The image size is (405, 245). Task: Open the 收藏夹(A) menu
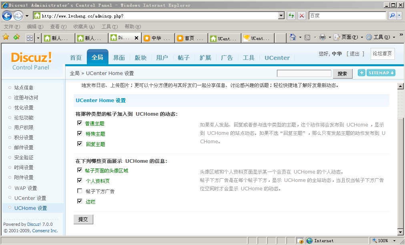click(x=84, y=27)
